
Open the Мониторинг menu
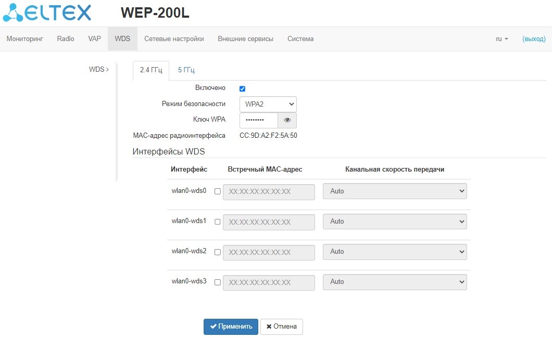click(24, 39)
